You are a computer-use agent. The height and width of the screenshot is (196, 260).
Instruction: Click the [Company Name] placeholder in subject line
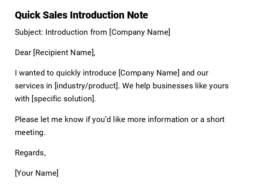tap(140, 32)
